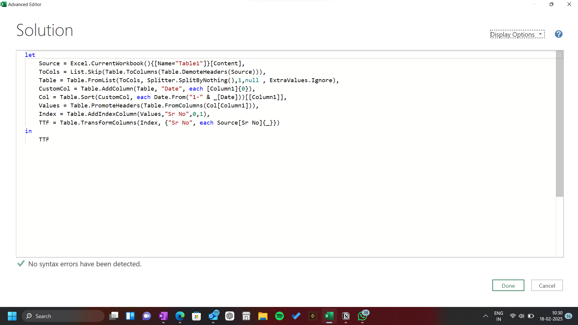Open the Windows Start menu
The height and width of the screenshot is (325, 578).
click(12, 316)
